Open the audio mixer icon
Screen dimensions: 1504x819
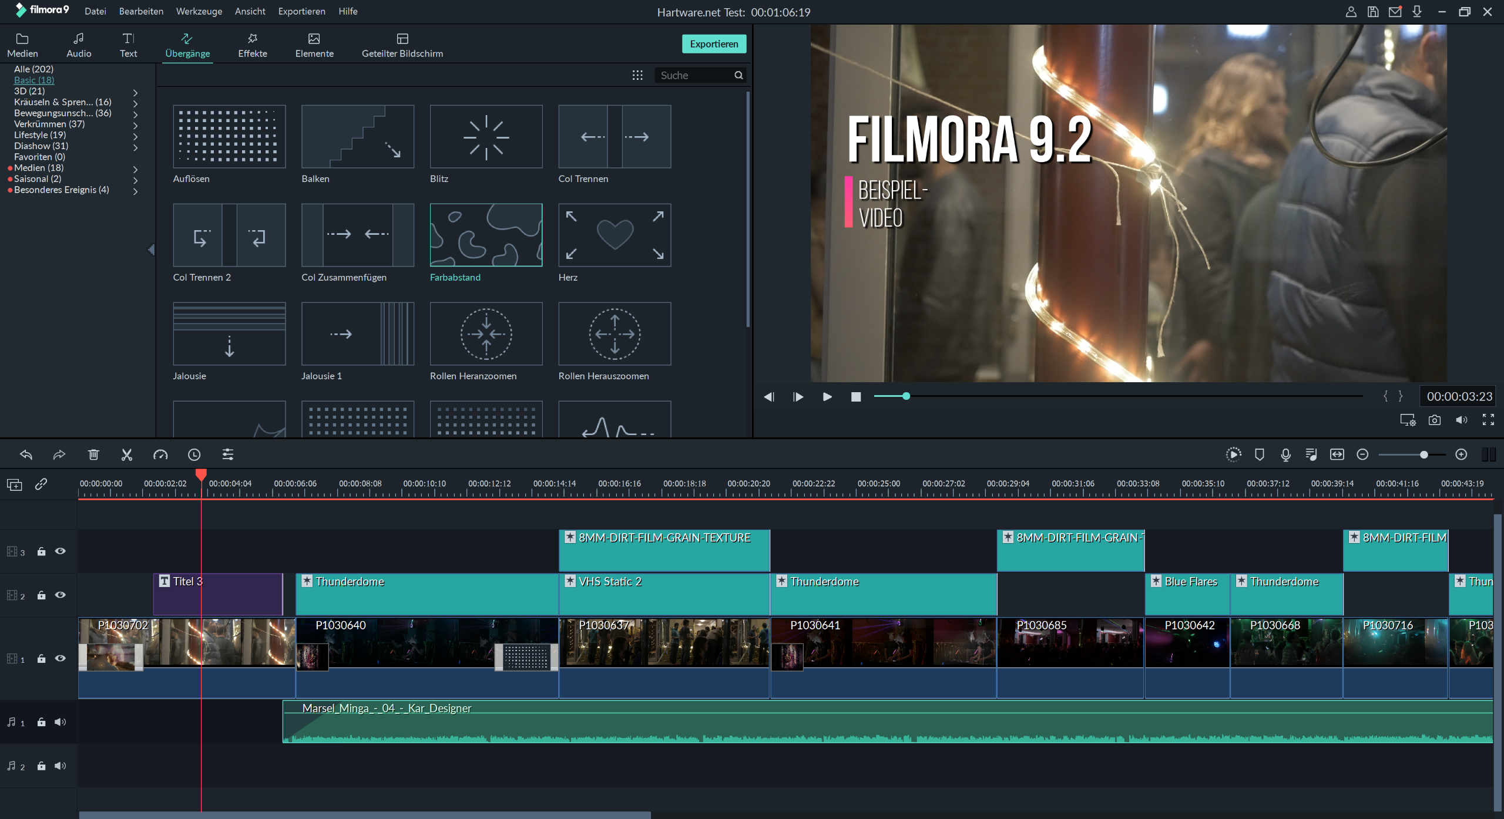pos(1311,454)
